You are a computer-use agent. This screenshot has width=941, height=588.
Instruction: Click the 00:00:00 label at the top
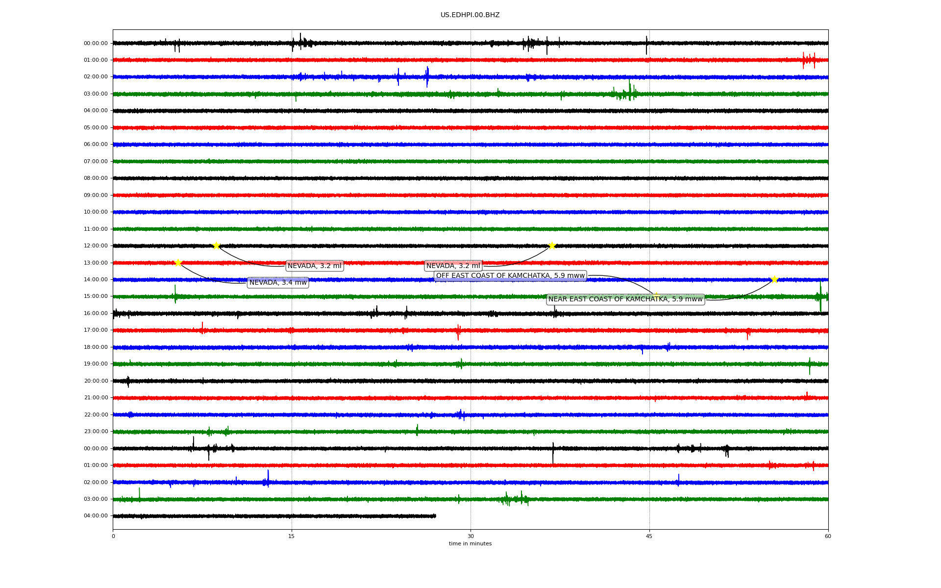[96, 43]
